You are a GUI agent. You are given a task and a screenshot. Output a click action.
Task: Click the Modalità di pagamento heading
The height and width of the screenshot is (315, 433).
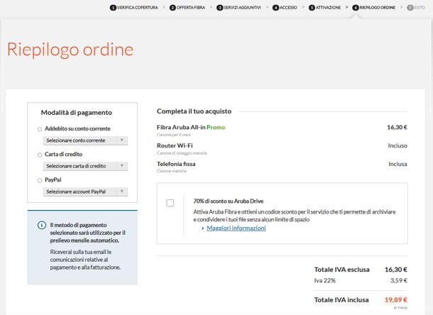coord(77,113)
